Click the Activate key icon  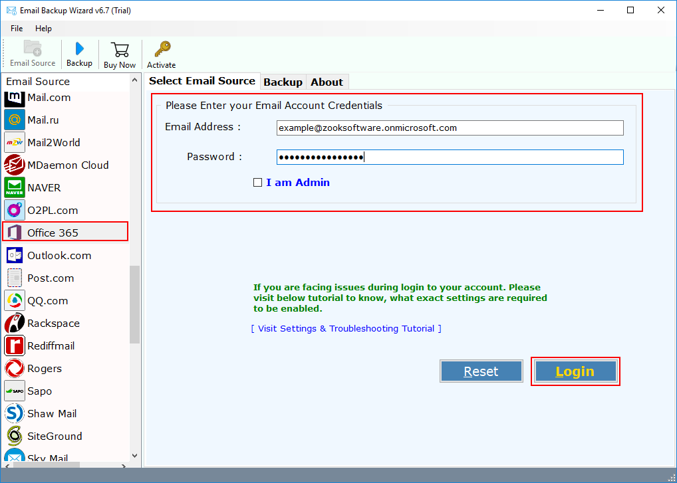pyautogui.click(x=162, y=49)
